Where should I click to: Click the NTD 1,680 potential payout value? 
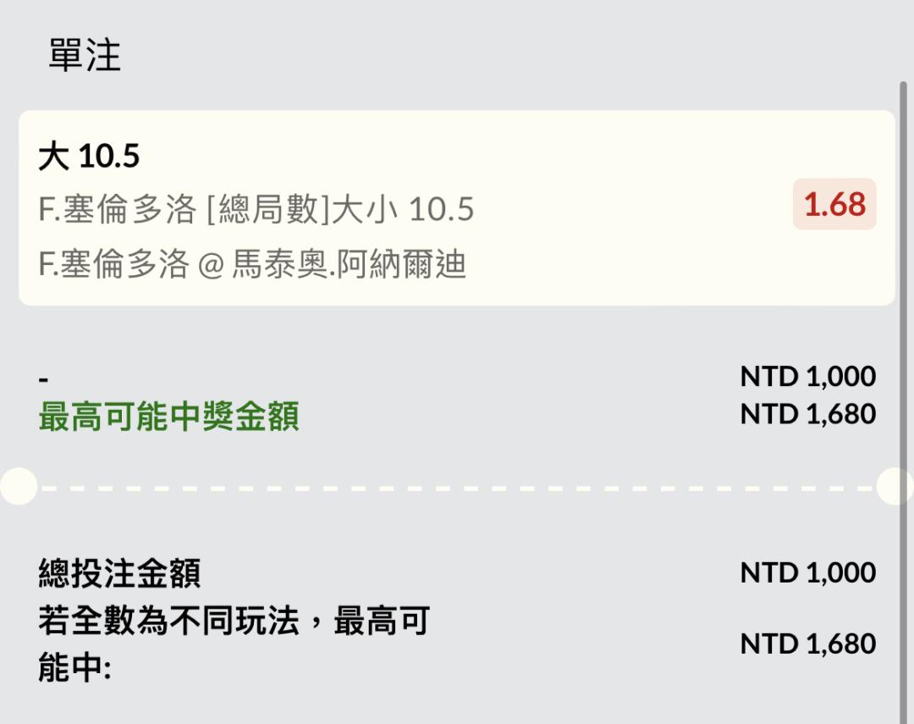(808, 414)
